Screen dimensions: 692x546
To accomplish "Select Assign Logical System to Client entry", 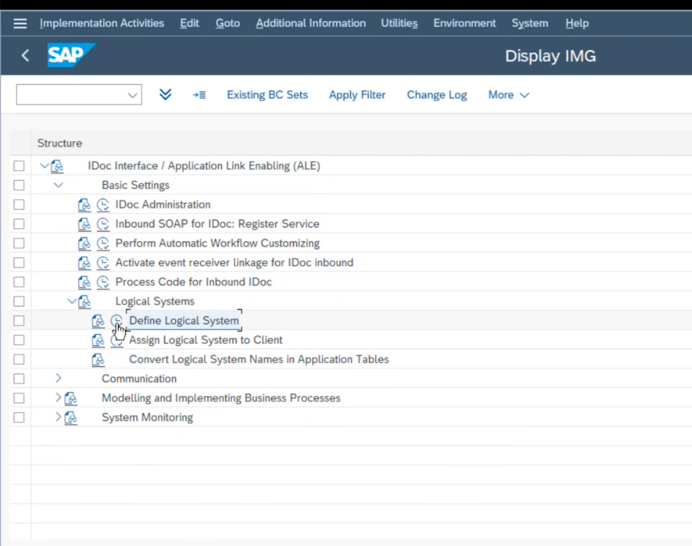I will tap(206, 340).
